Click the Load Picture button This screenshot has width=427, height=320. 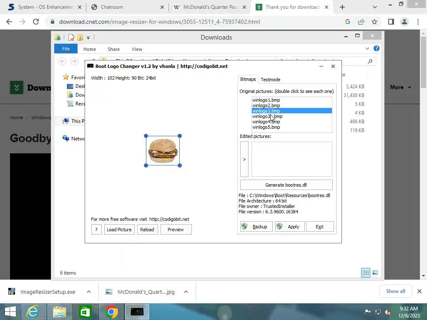click(x=119, y=230)
